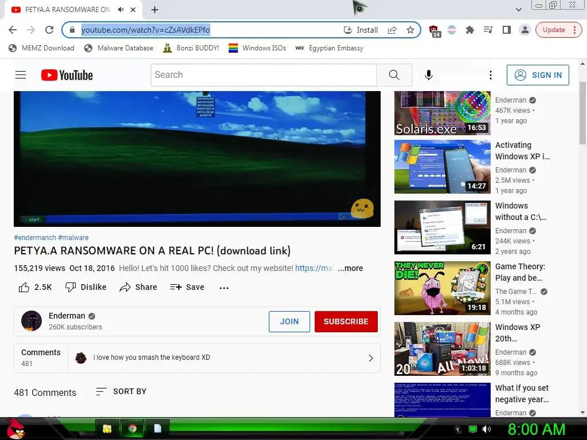Open the Extensions puzzle piece menu

coord(470,30)
